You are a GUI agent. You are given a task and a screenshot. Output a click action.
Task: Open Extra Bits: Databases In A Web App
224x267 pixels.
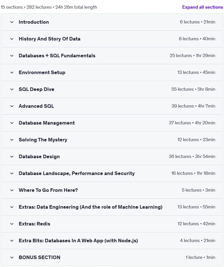pyautogui.click(x=78, y=241)
